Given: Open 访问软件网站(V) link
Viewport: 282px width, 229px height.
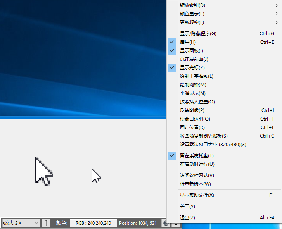Looking at the screenshot, I should (224, 176).
